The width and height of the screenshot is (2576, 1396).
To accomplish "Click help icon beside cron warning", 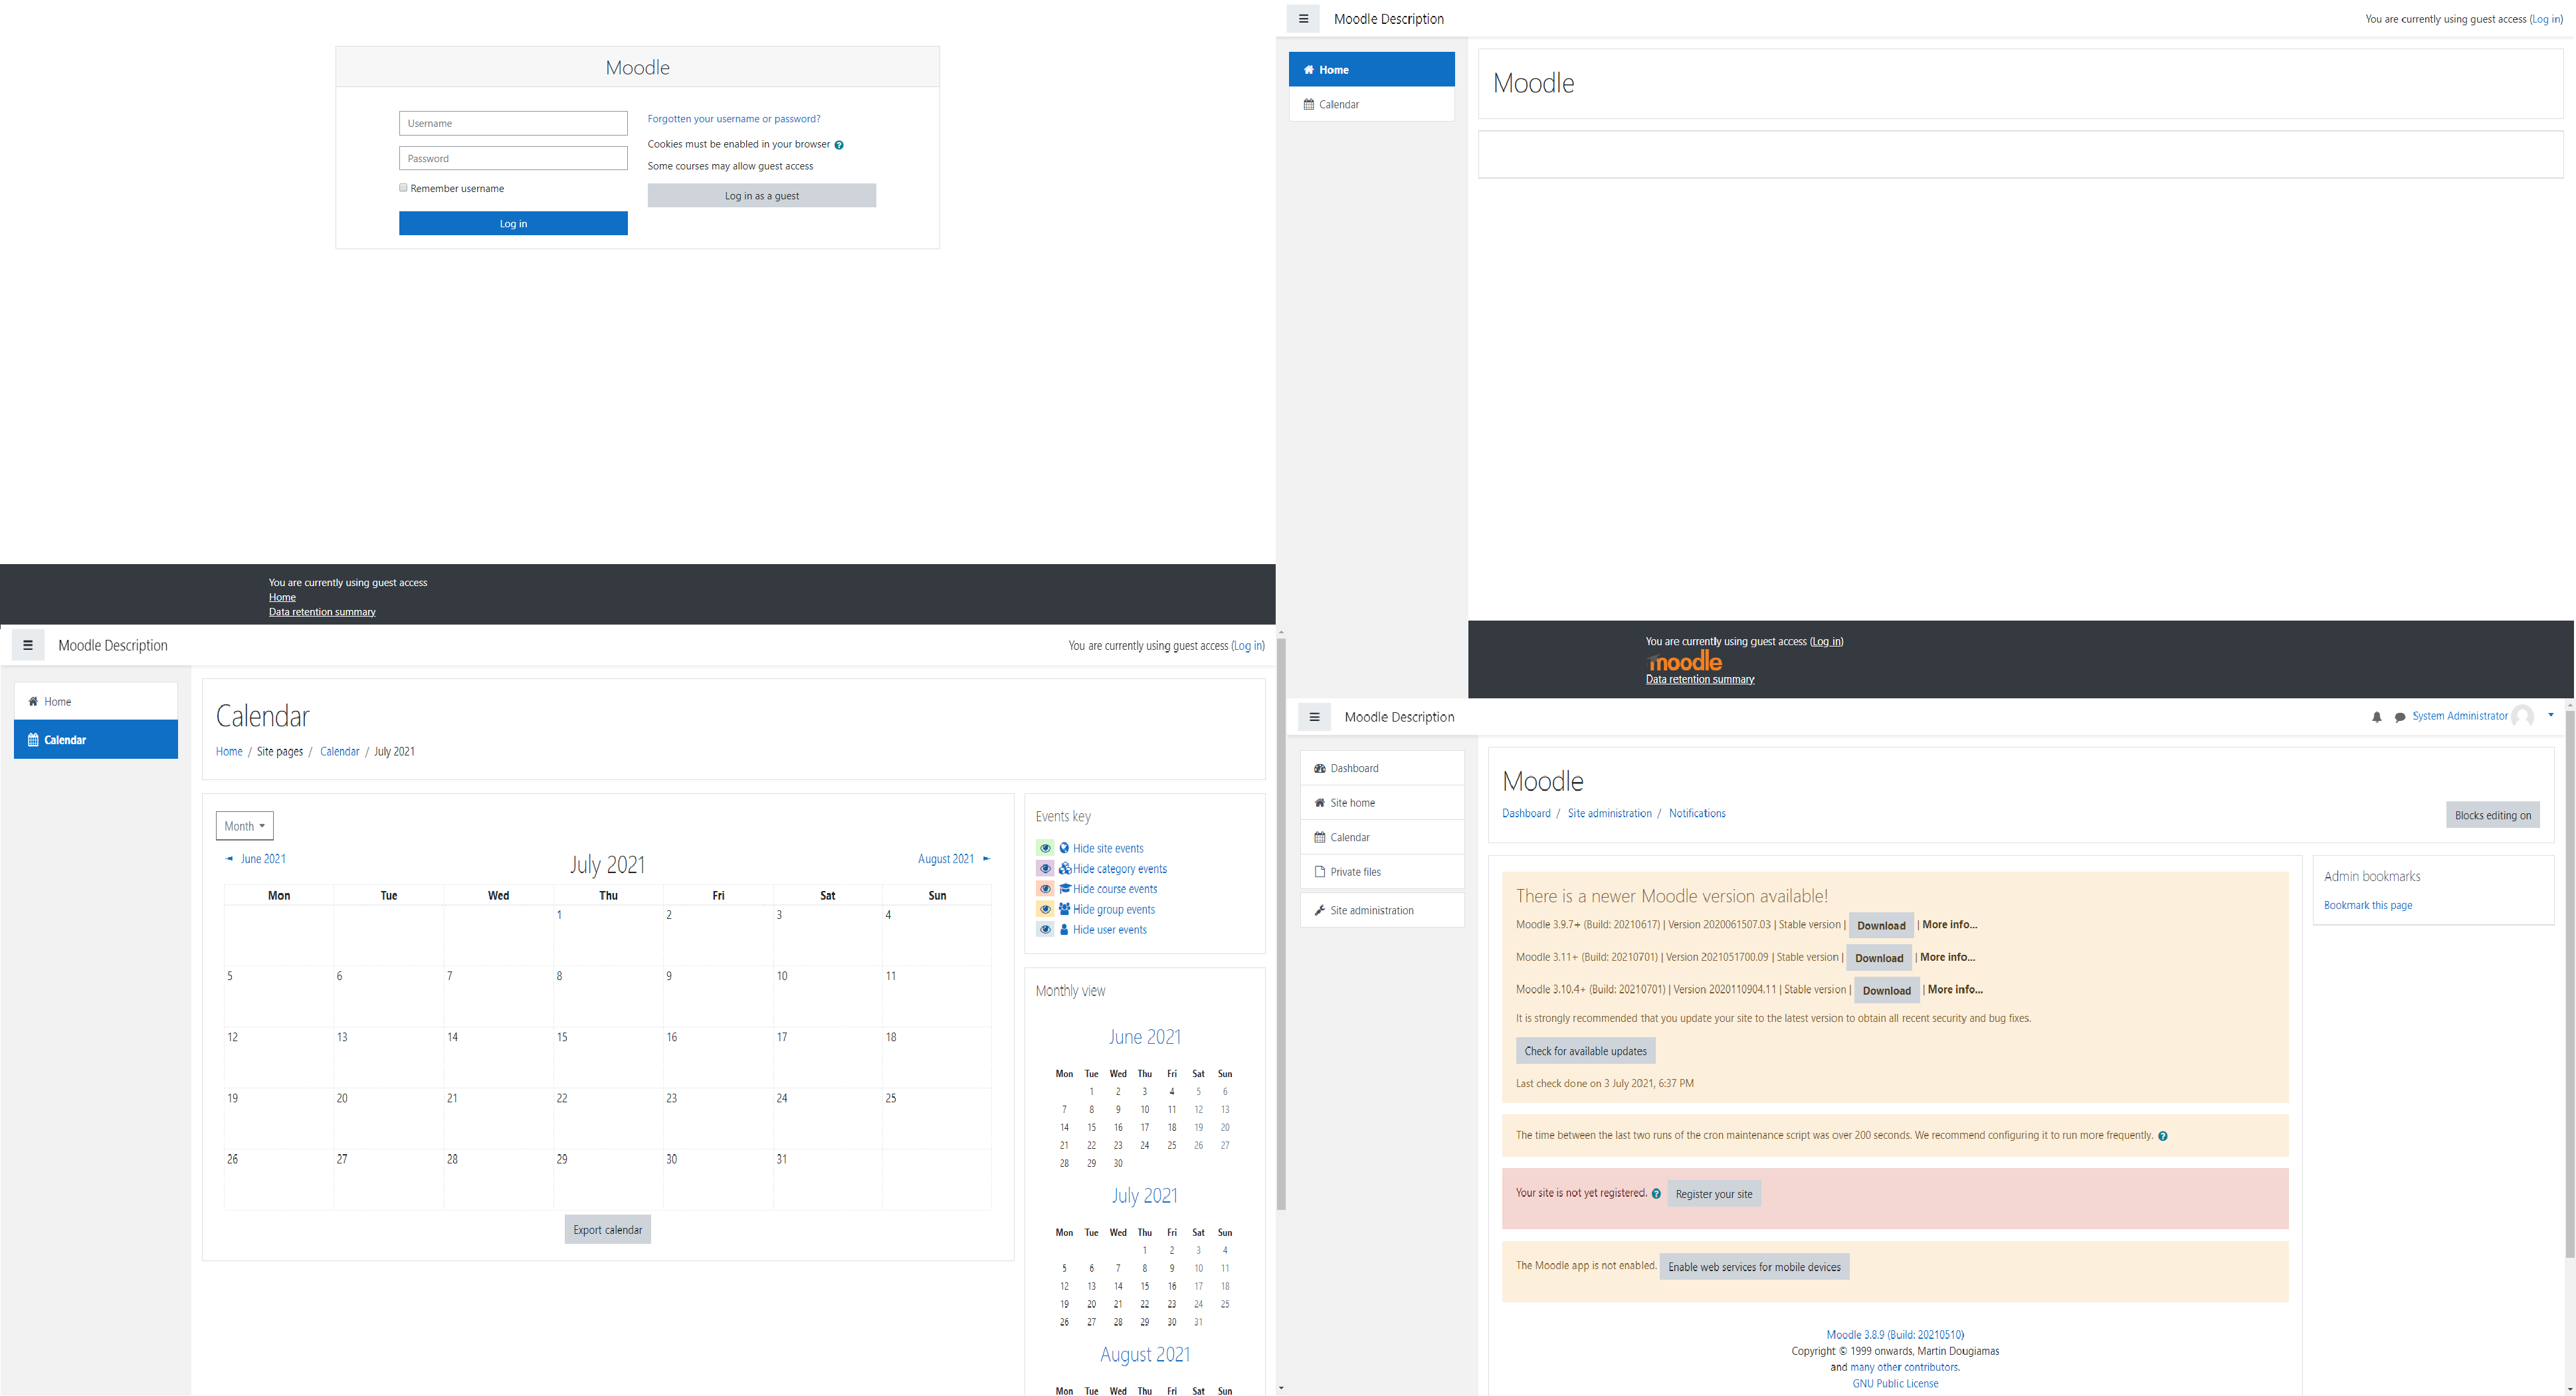I will point(2162,1136).
